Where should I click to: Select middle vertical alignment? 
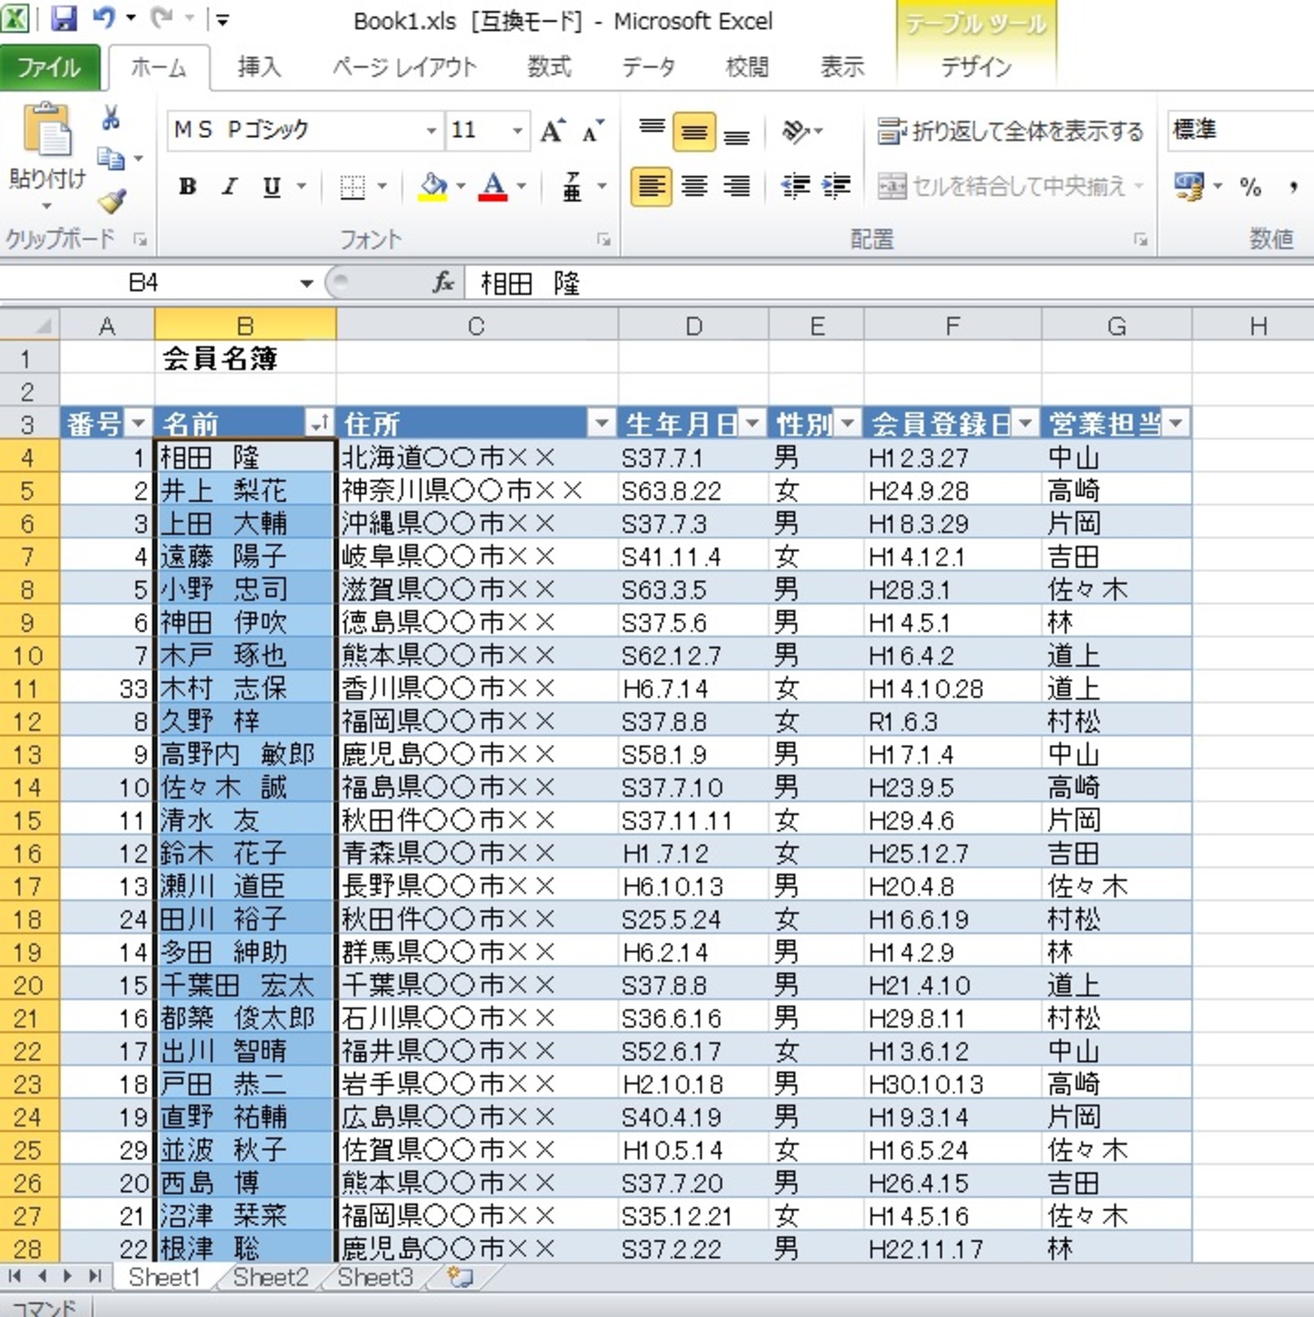(x=694, y=132)
